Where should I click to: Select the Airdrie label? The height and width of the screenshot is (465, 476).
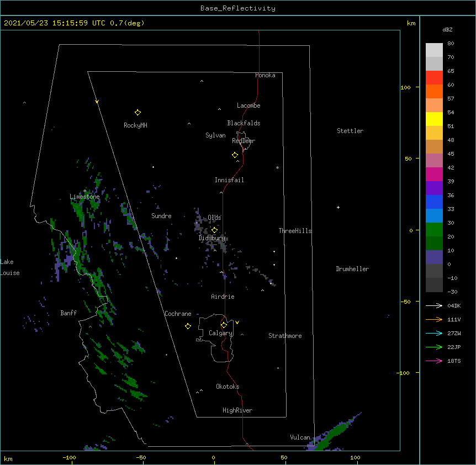pos(223,297)
